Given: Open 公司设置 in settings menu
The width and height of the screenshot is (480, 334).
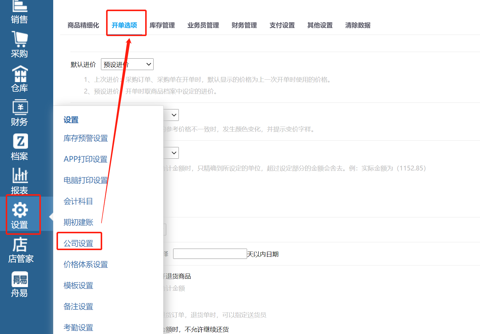Looking at the screenshot, I should point(78,244).
